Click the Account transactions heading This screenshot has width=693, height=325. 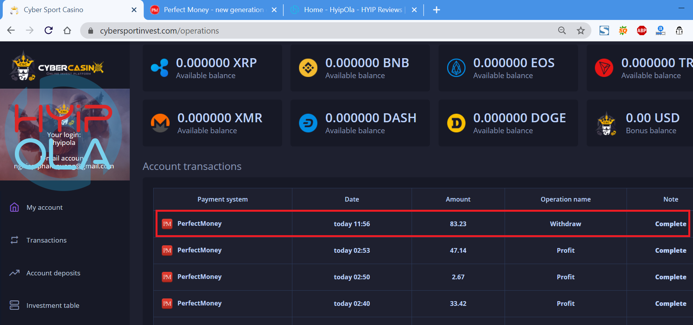point(192,166)
